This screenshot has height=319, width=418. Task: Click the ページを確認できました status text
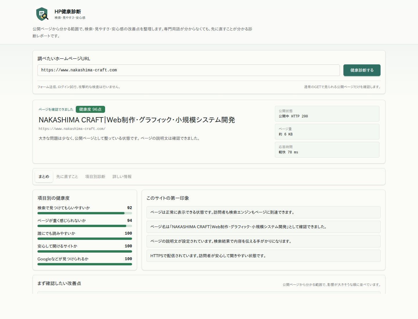pyautogui.click(x=56, y=109)
